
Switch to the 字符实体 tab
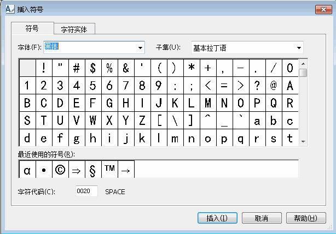point(74,29)
